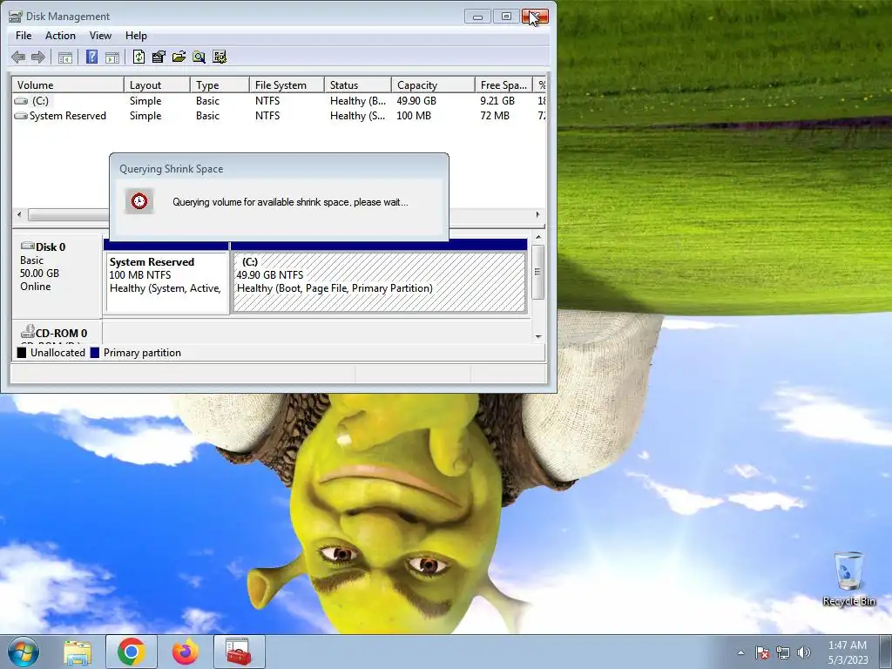Viewport: 892px width, 669px height.
Task: Close the Disk Management window
Action: tap(536, 17)
